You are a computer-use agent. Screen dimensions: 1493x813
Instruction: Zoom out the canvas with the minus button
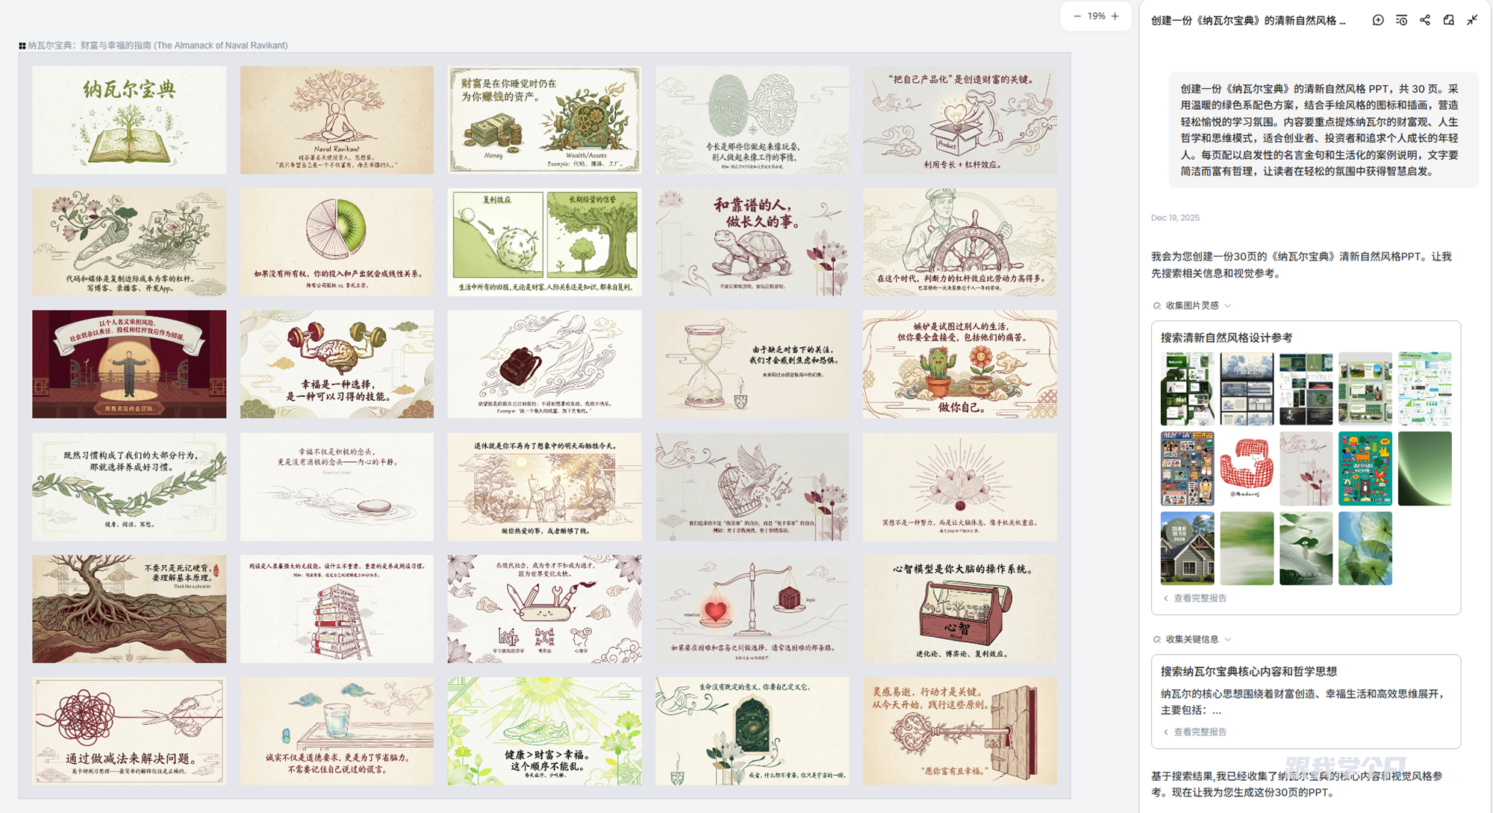tap(1077, 16)
